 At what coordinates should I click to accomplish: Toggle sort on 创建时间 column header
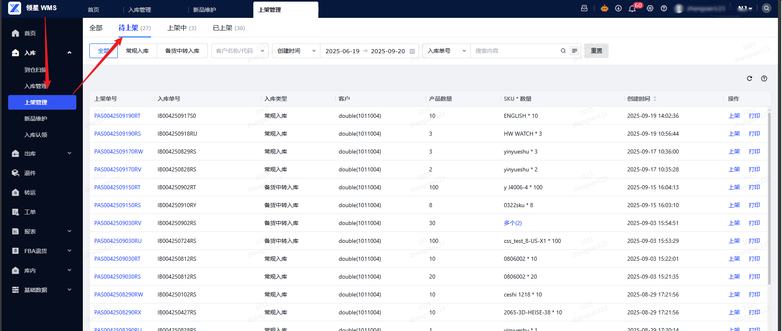(655, 99)
